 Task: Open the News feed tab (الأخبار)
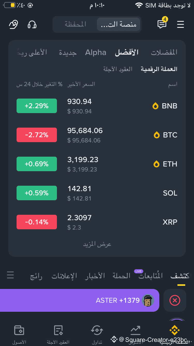(x=95, y=276)
